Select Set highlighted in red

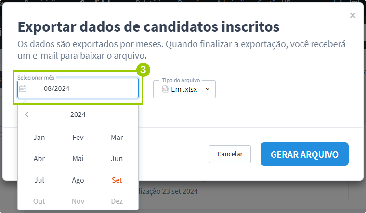pos(117,180)
